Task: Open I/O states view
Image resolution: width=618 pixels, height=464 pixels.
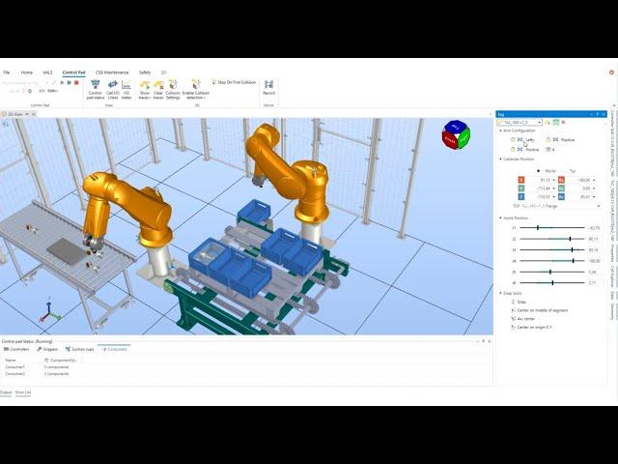Action: pyautogui.click(x=126, y=90)
